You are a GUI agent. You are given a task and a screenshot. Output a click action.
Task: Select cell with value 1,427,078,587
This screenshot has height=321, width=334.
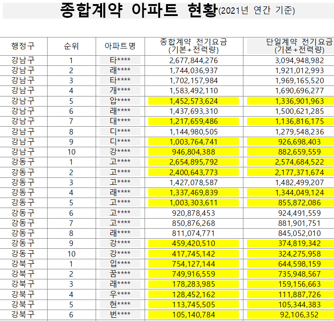194,182
